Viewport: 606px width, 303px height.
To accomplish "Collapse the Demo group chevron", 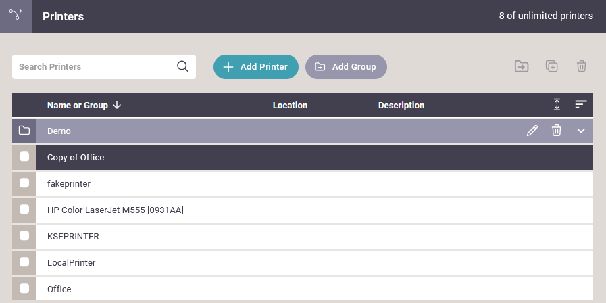I will [x=581, y=131].
